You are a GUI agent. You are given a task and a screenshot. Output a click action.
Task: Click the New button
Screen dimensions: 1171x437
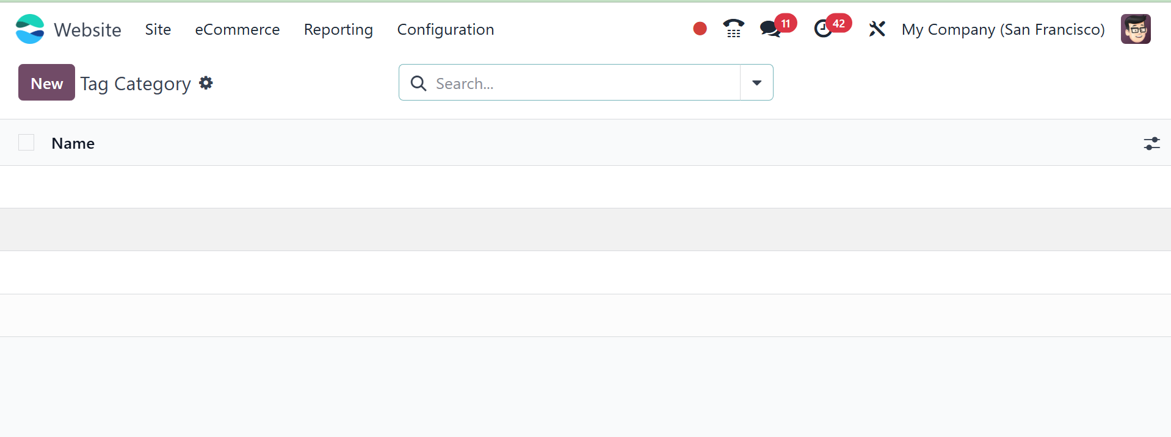pyautogui.click(x=46, y=83)
